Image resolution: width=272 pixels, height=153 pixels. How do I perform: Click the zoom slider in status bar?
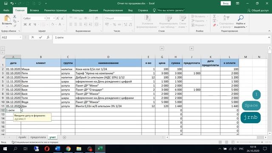pyautogui.click(x=250, y=142)
